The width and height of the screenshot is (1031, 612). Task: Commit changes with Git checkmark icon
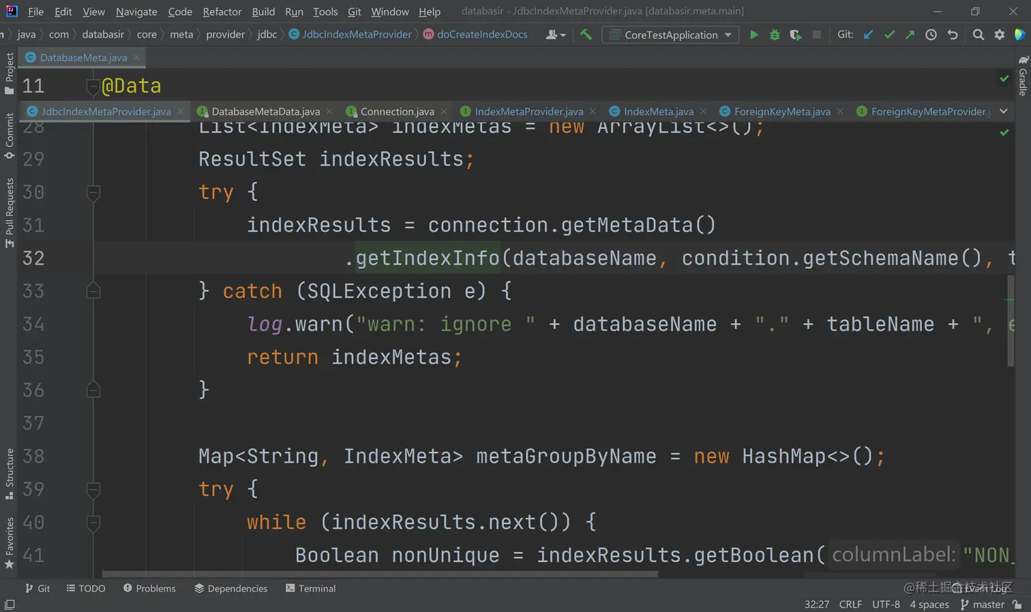(x=889, y=35)
